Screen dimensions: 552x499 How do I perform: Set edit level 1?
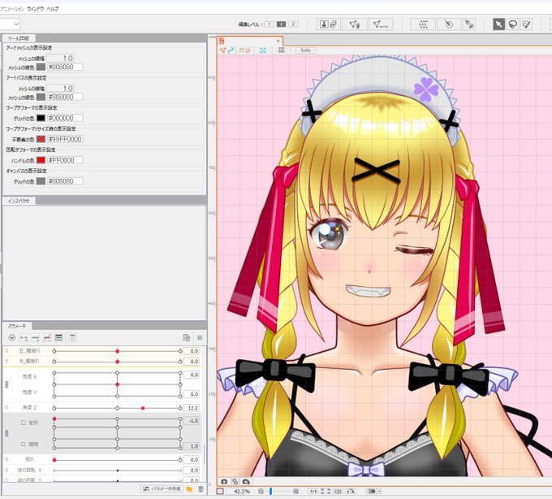coord(270,24)
